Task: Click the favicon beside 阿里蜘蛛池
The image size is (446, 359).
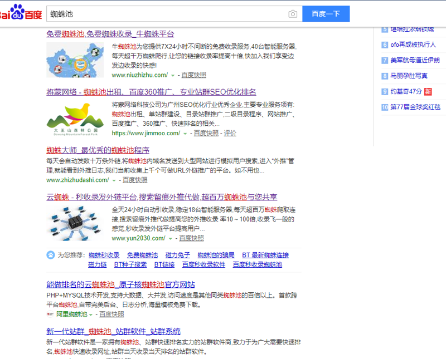Action: click(x=50, y=314)
